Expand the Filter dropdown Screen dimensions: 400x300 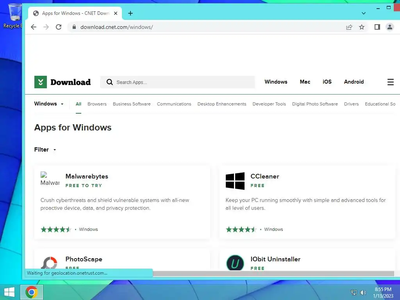point(45,150)
